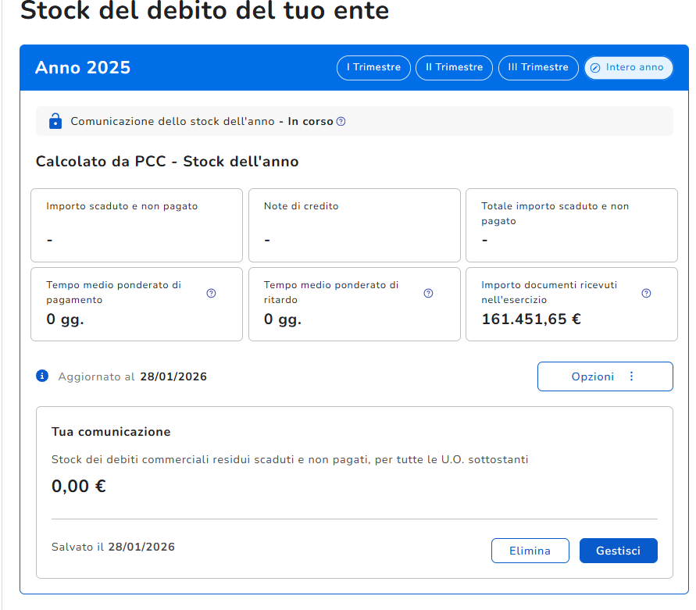Click help icon for Tempo medio di pagamento
Image resolution: width=696 pixels, height=610 pixels.
tap(211, 293)
